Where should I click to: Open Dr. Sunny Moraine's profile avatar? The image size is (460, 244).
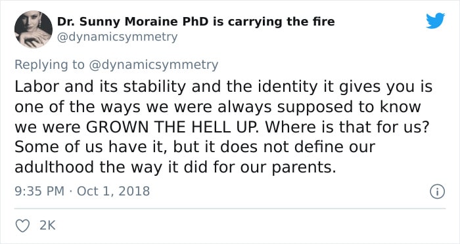coord(34,29)
